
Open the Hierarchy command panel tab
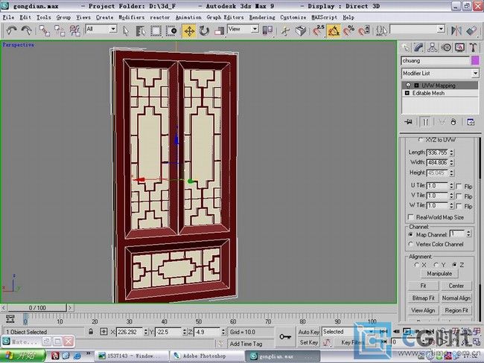click(x=433, y=48)
